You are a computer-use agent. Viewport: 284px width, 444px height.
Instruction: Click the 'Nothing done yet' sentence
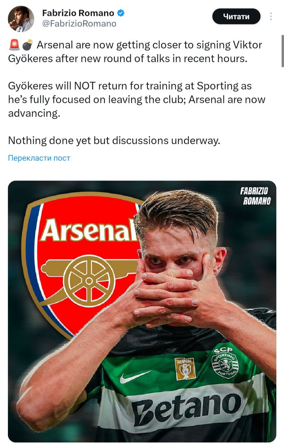[x=114, y=140]
